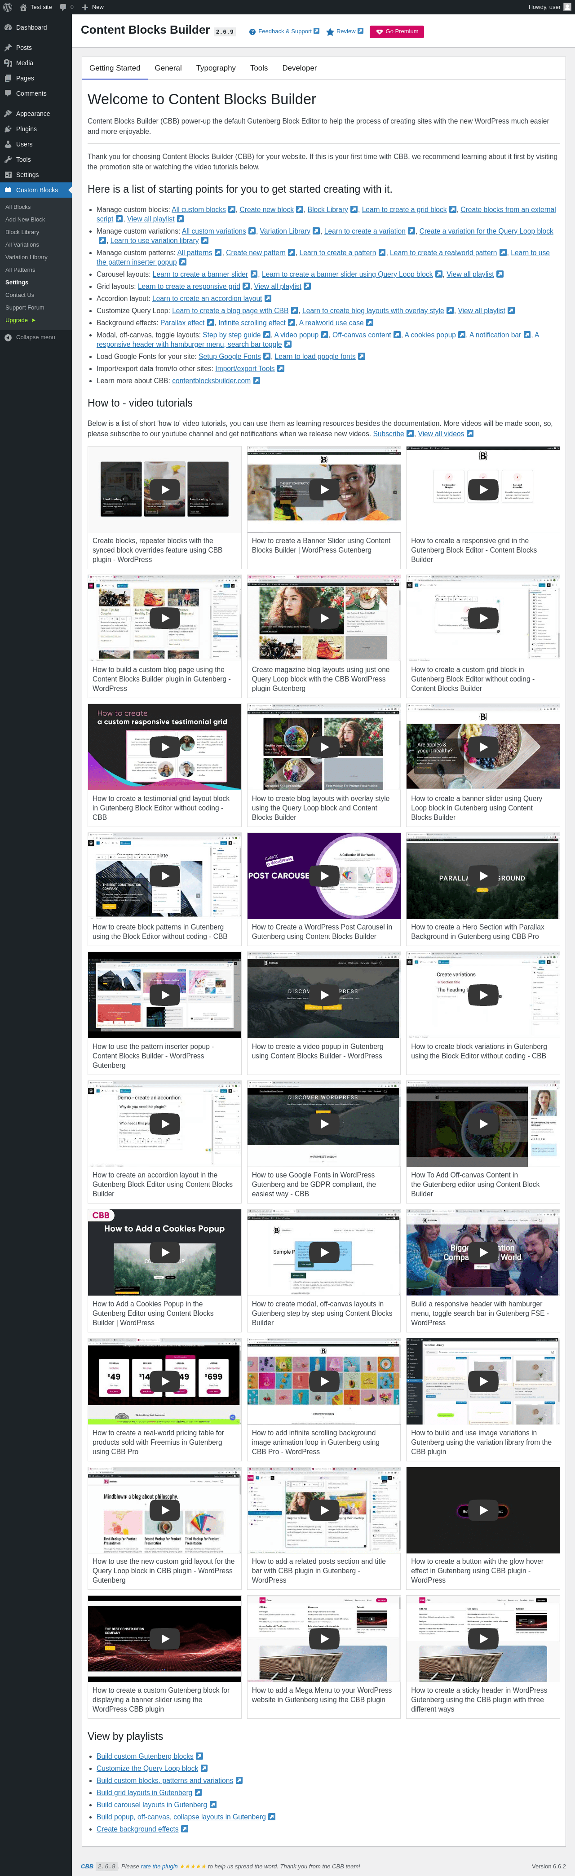Select the Getting Started tab

tap(115, 68)
